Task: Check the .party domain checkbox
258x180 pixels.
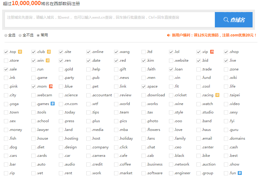Action: [x=61, y=78]
